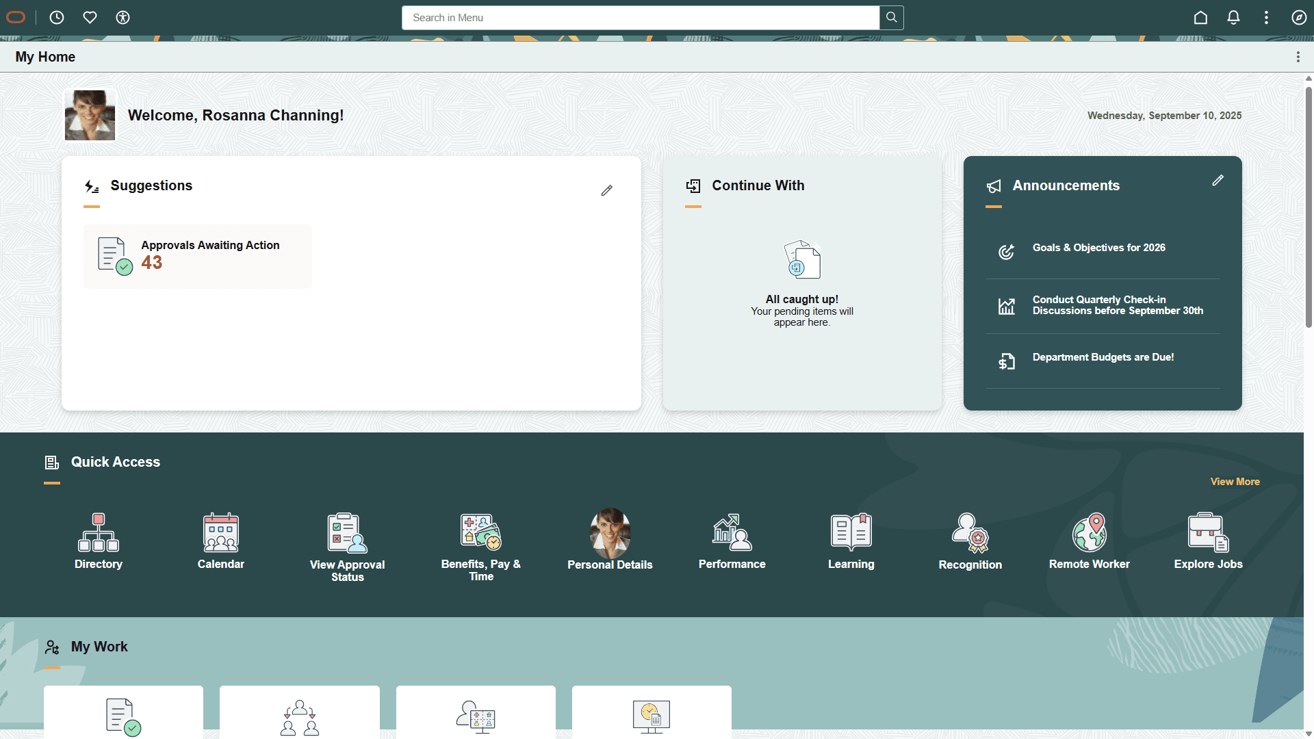Click the goals target icon
The width and height of the screenshot is (1314, 739).
point(1006,252)
